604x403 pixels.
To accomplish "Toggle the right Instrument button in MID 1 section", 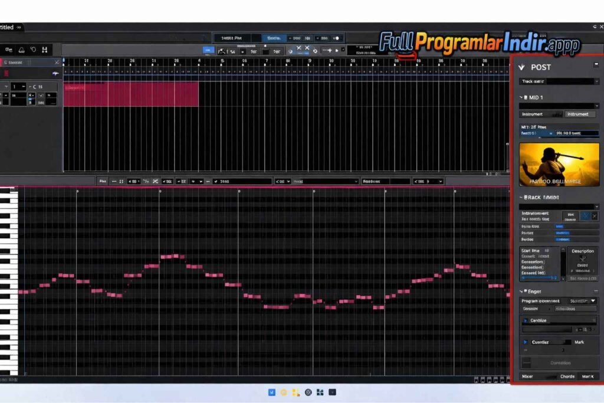I will [x=579, y=114].
